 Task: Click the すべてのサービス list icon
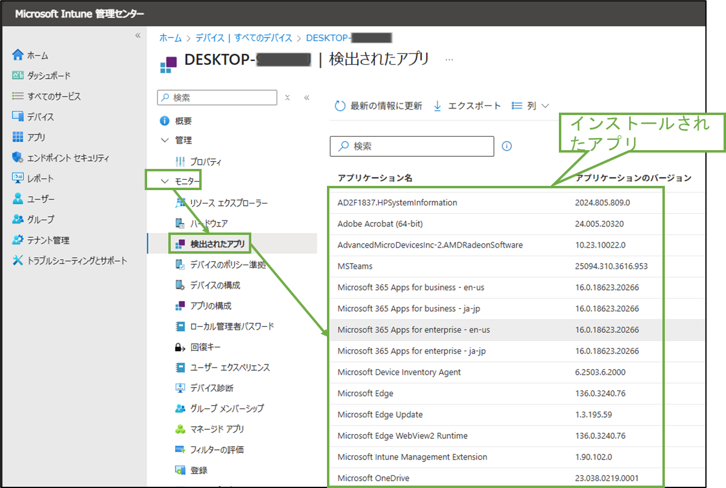(18, 96)
